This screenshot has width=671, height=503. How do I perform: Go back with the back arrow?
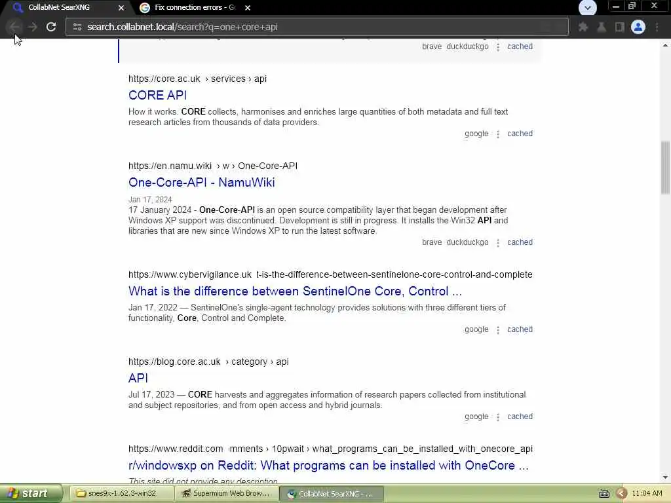pyautogui.click(x=14, y=27)
